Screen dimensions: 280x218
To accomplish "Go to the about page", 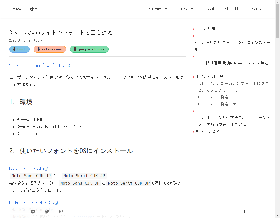I will coord(209,9).
